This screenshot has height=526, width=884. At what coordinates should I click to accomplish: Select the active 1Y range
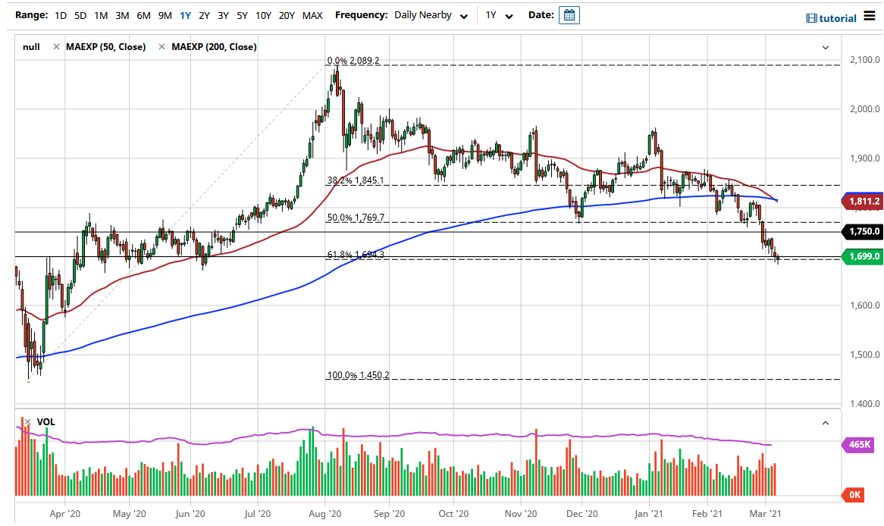tap(186, 16)
